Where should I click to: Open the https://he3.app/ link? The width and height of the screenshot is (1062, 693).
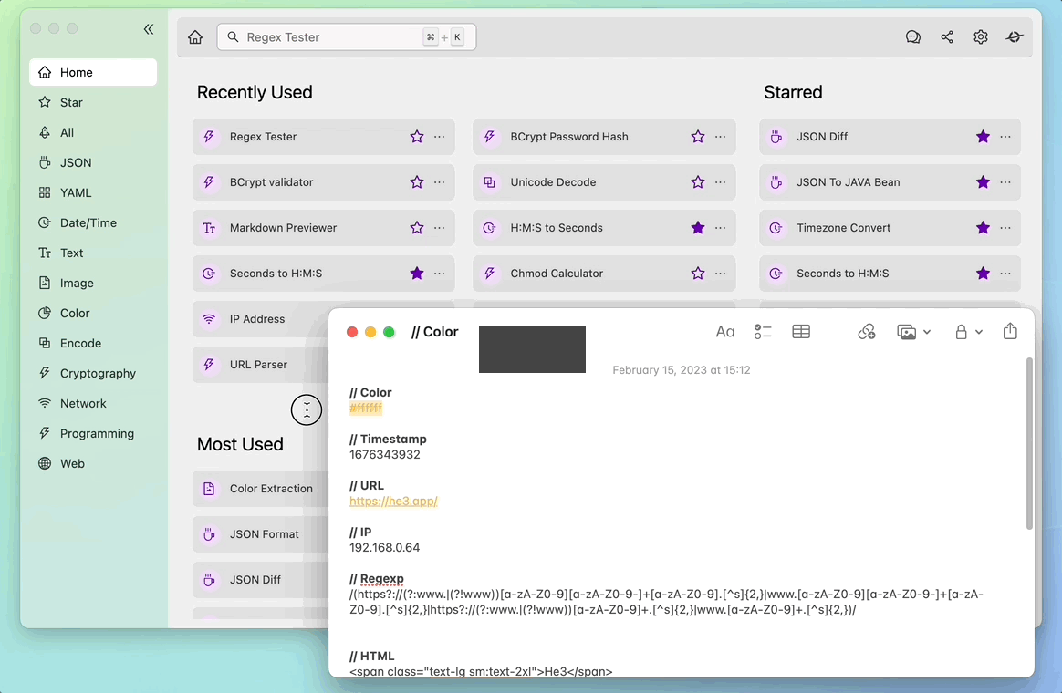tap(393, 502)
